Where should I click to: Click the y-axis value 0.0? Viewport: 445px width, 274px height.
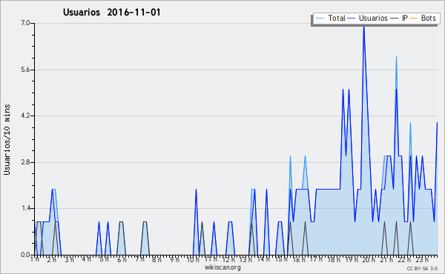tap(25, 255)
